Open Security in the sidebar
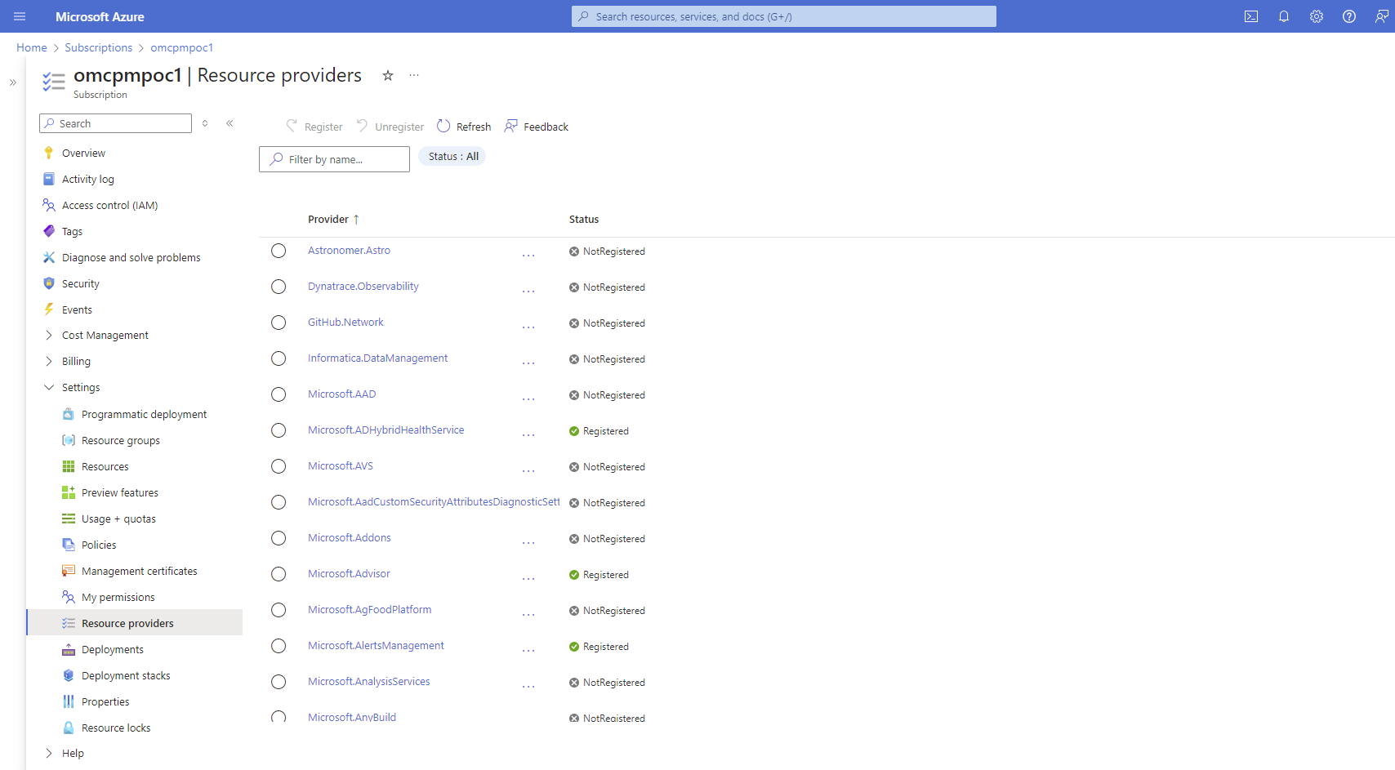 (x=80, y=283)
